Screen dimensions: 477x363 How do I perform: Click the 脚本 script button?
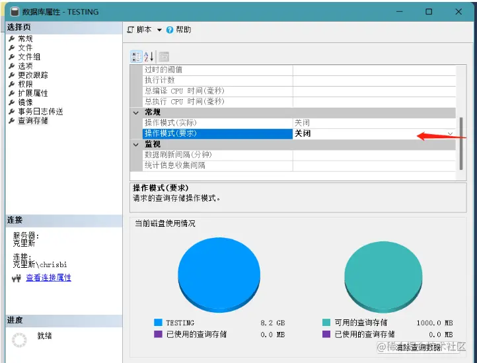pos(139,30)
